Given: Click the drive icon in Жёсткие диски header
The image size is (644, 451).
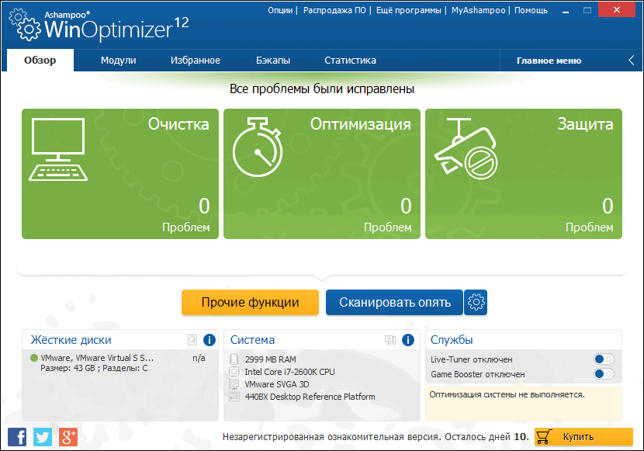Looking at the screenshot, I should [192, 340].
